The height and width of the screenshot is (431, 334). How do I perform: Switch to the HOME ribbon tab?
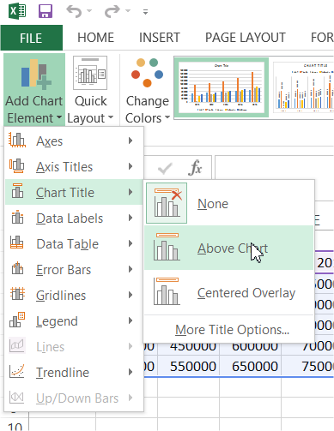coord(96,38)
